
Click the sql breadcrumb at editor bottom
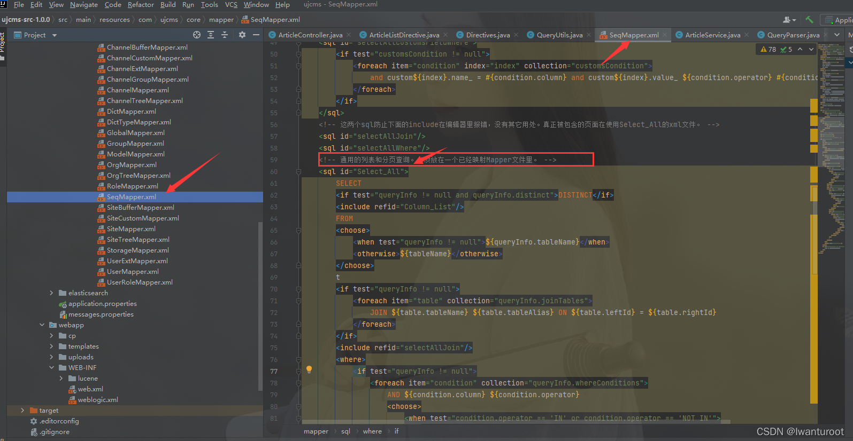(x=345, y=431)
